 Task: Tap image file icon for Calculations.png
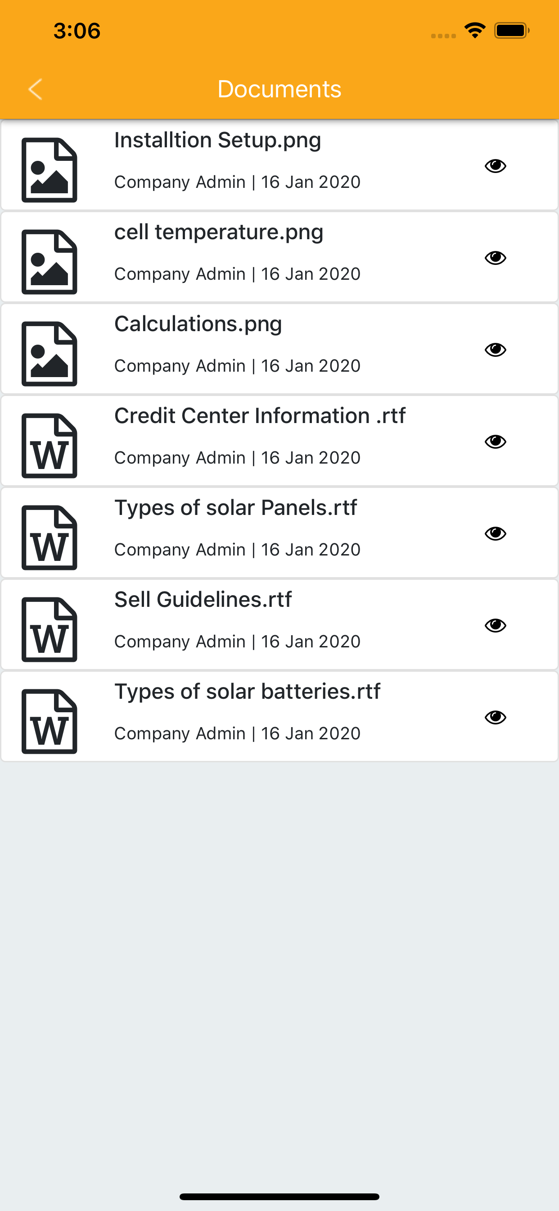50,354
